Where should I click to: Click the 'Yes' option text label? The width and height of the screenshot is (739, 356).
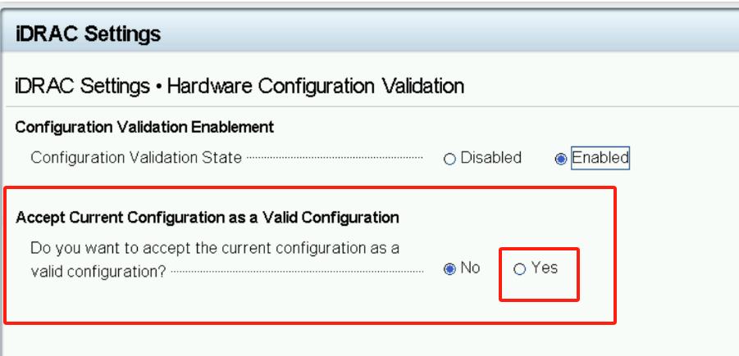[545, 268]
